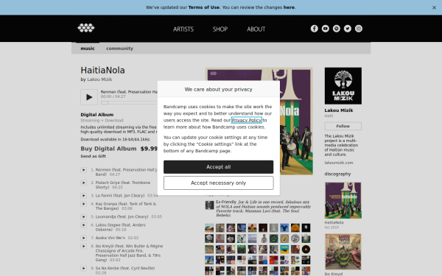
Task: Play track 9 Sa Na Kenbe
Action: (84, 269)
